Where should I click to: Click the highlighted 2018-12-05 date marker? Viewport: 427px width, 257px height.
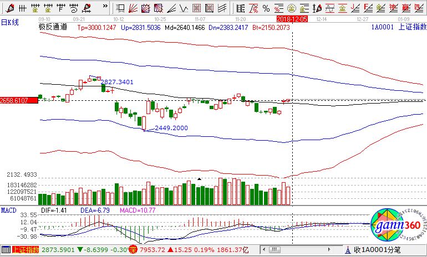coord(292,18)
